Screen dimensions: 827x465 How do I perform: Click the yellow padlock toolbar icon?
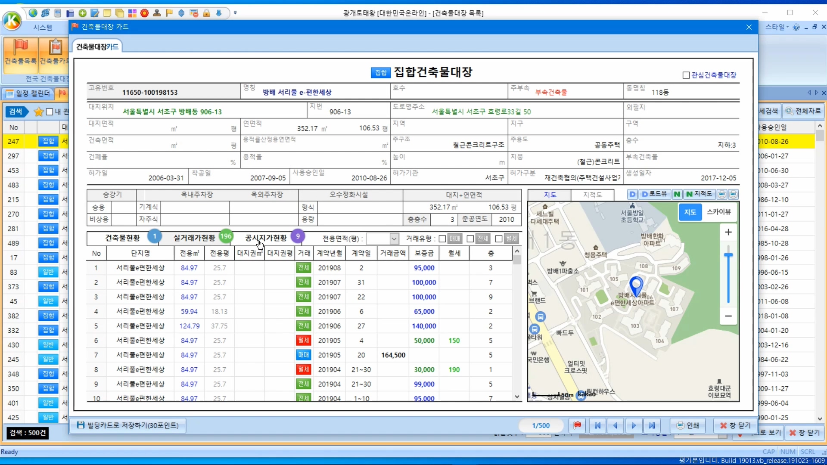click(x=206, y=13)
